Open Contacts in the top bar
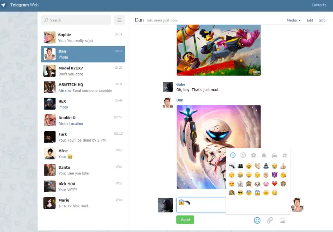This screenshot has height=232, width=333. [x=319, y=5]
